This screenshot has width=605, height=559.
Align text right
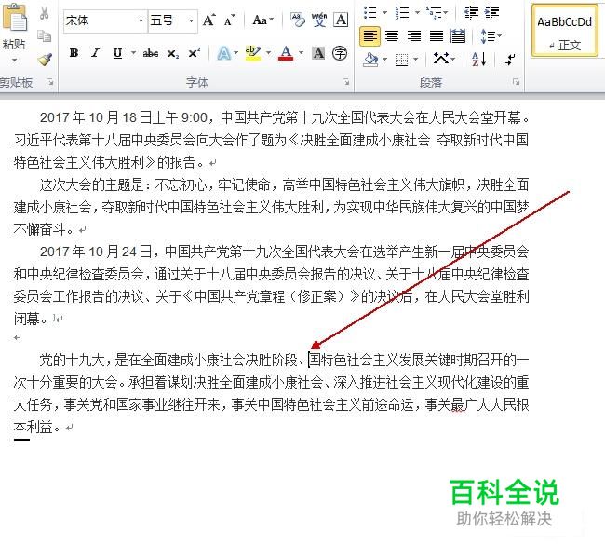(x=414, y=36)
